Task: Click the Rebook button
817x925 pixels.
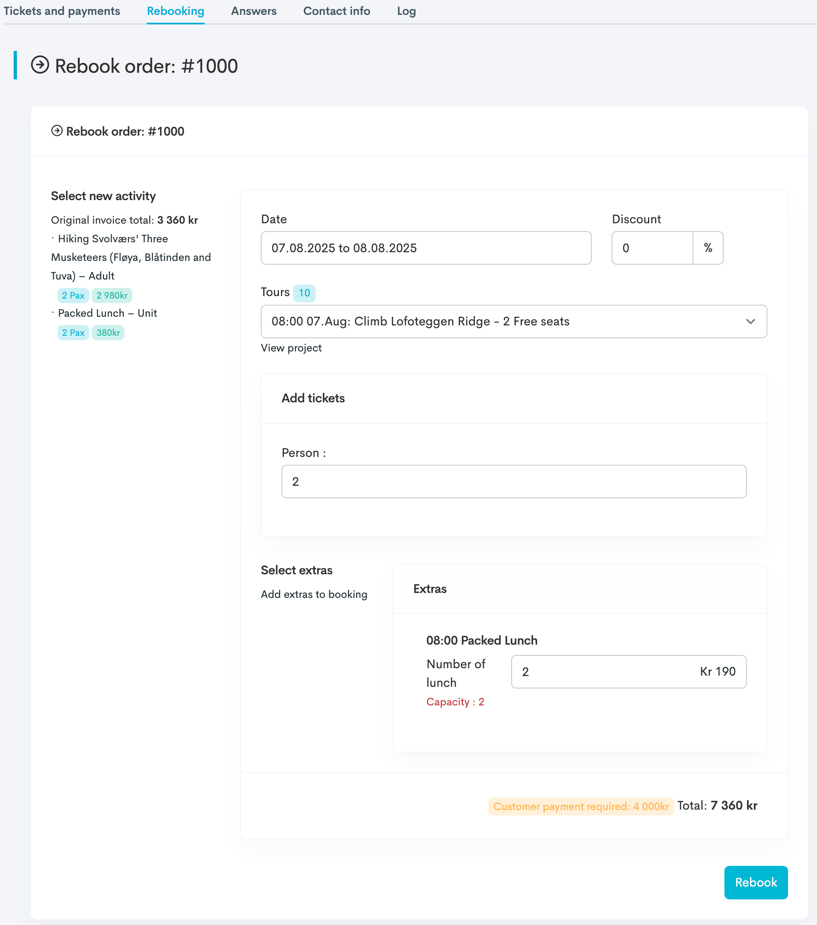Action: click(755, 882)
